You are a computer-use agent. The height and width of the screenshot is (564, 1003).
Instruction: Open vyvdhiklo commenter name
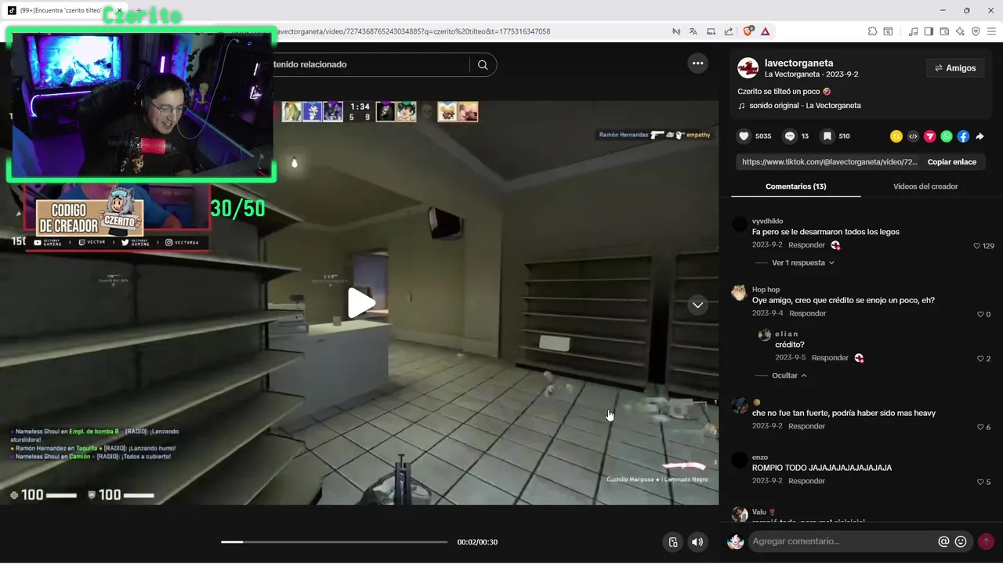click(767, 222)
